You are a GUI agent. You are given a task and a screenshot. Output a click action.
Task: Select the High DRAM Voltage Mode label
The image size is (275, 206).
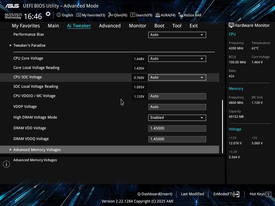click(x=35, y=117)
